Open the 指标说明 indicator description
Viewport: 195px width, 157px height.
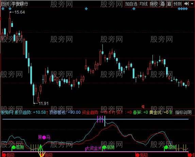click(183, 112)
